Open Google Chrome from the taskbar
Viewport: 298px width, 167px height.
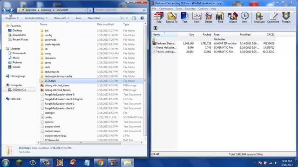[x=101, y=163]
